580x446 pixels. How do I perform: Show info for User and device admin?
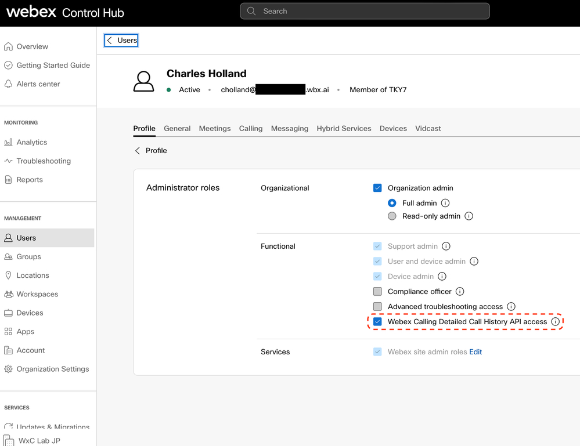point(474,261)
